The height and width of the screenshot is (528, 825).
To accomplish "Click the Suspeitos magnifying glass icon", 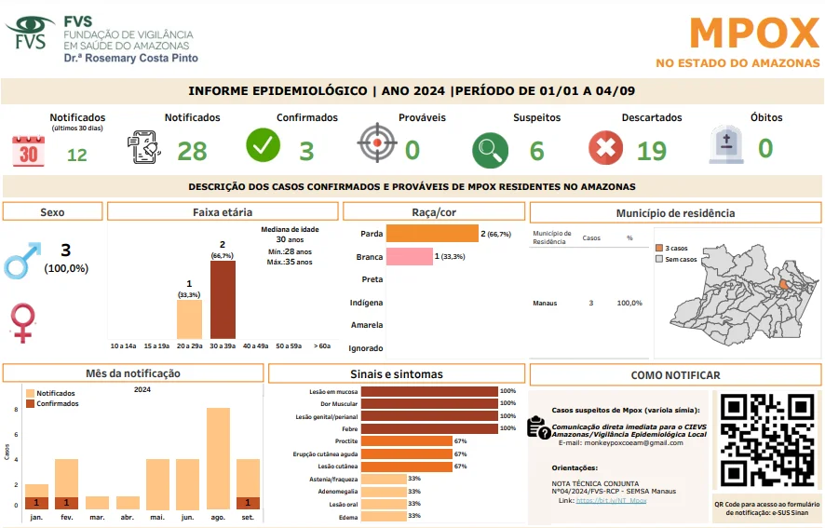I will pyautogui.click(x=490, y=149).
